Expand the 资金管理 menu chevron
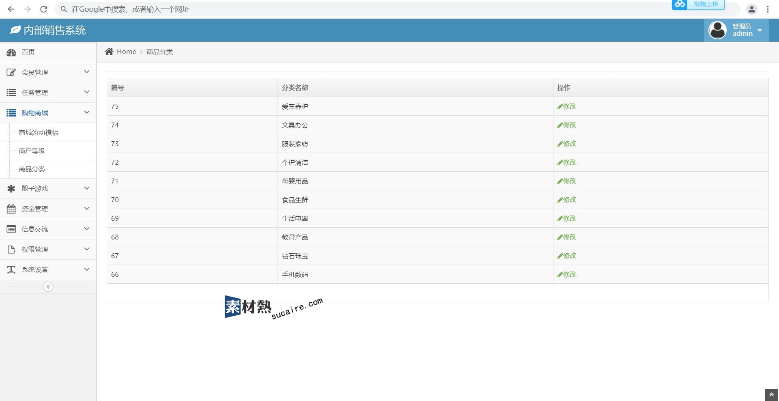 click(x=86, y=209)
